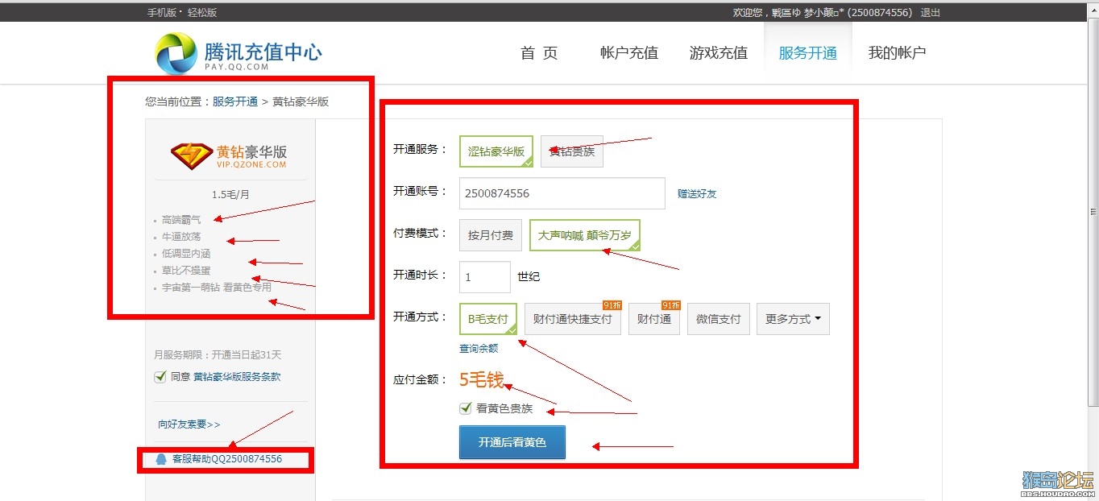Screen dimensions: 1099x501
Task: Click the Tencent pay center globe logo
Action: [176, 54]
